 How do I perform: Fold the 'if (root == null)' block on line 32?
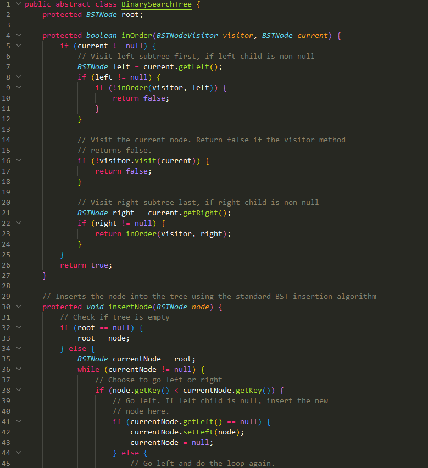tap(19, 327)
